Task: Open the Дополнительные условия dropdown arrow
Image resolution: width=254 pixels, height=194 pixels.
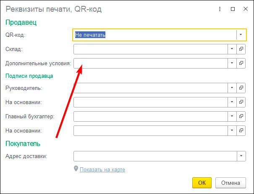Action: click(x=232, y=63)
